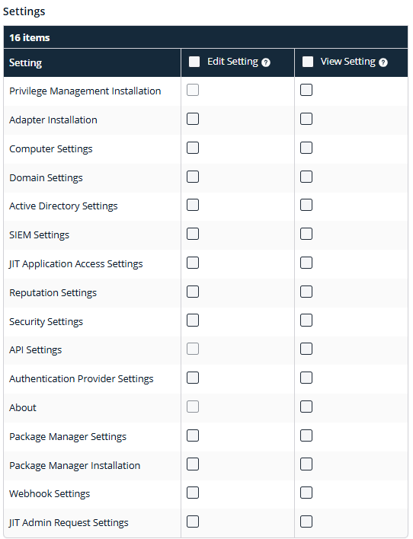Select Authentication Provider Settings label
Image resolution: width=413 pixels, height=539 pixels.
(x=82, y=378)
